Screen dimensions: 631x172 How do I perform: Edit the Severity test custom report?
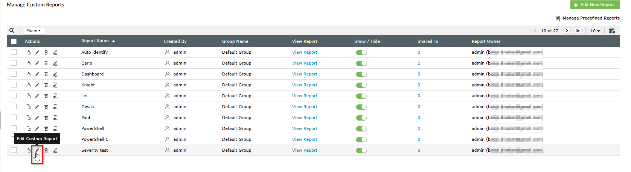(x=37, y=150)
